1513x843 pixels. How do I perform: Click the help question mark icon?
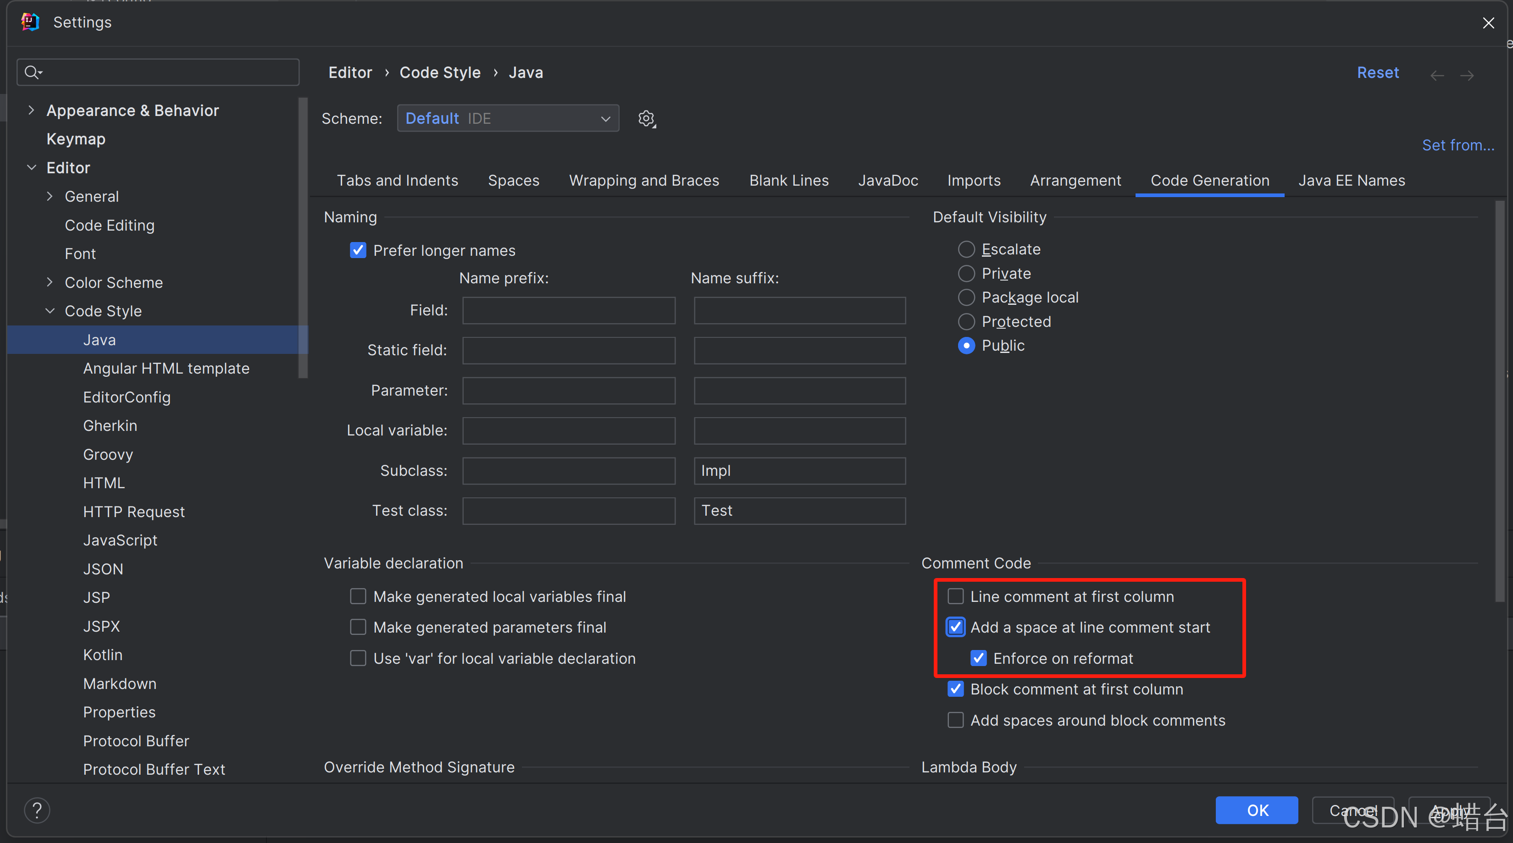click(37, 810)
